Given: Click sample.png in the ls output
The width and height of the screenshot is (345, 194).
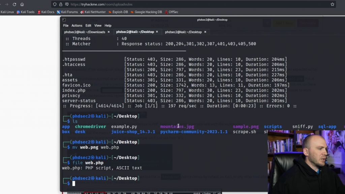Looking at the screenshot, I should tap(246, 127).
